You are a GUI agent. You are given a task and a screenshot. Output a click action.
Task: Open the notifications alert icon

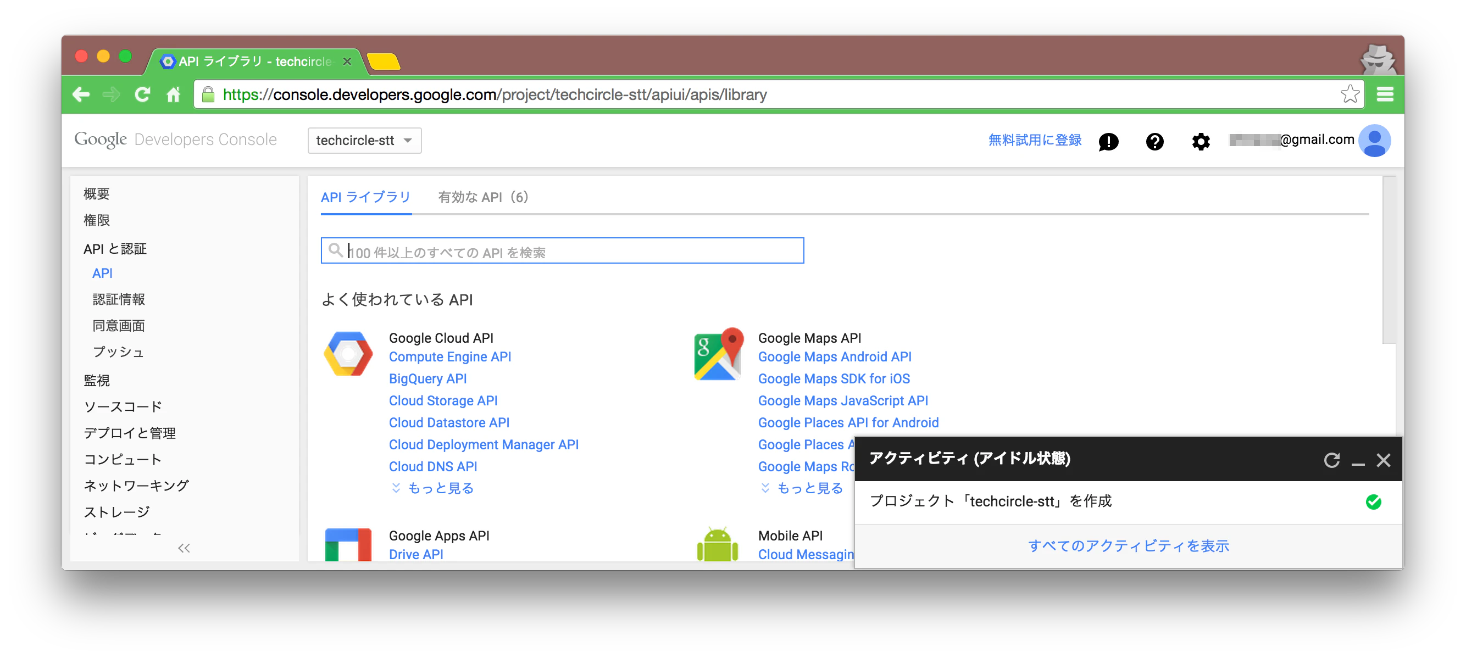pos(1108,141)
